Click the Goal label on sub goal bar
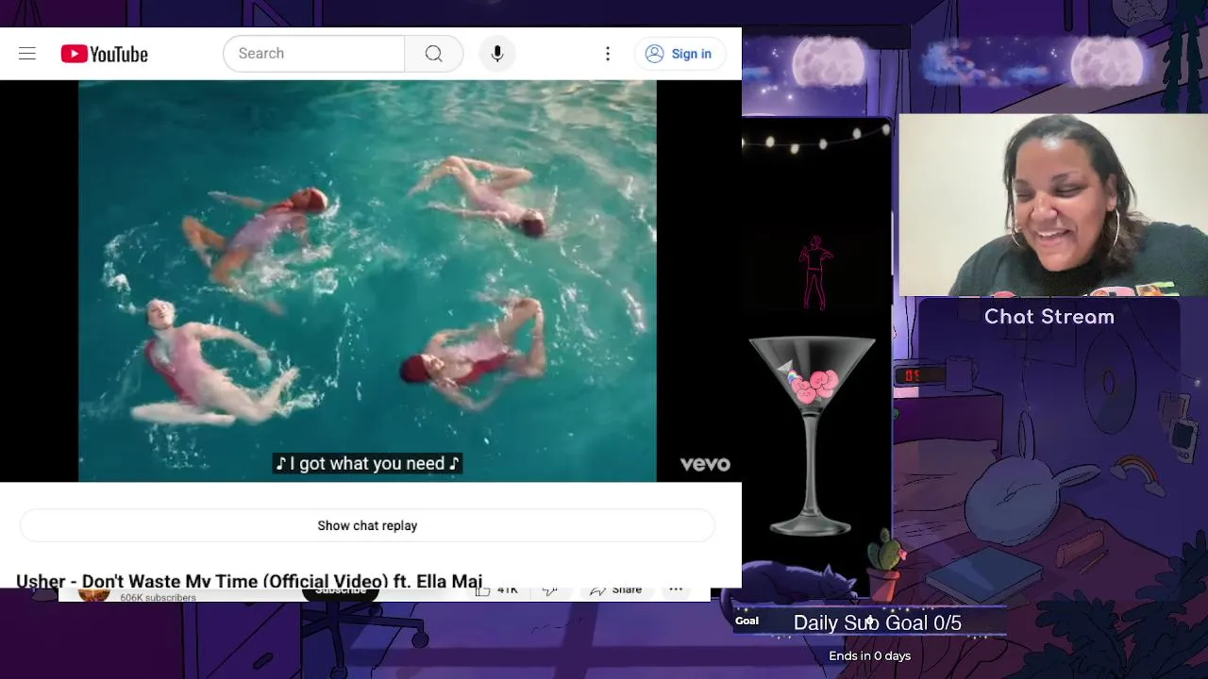 [747, 621]
